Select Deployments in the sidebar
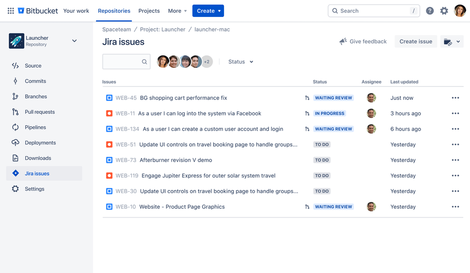Viewport: 470px width, 273px height. [x=40, y=142]
